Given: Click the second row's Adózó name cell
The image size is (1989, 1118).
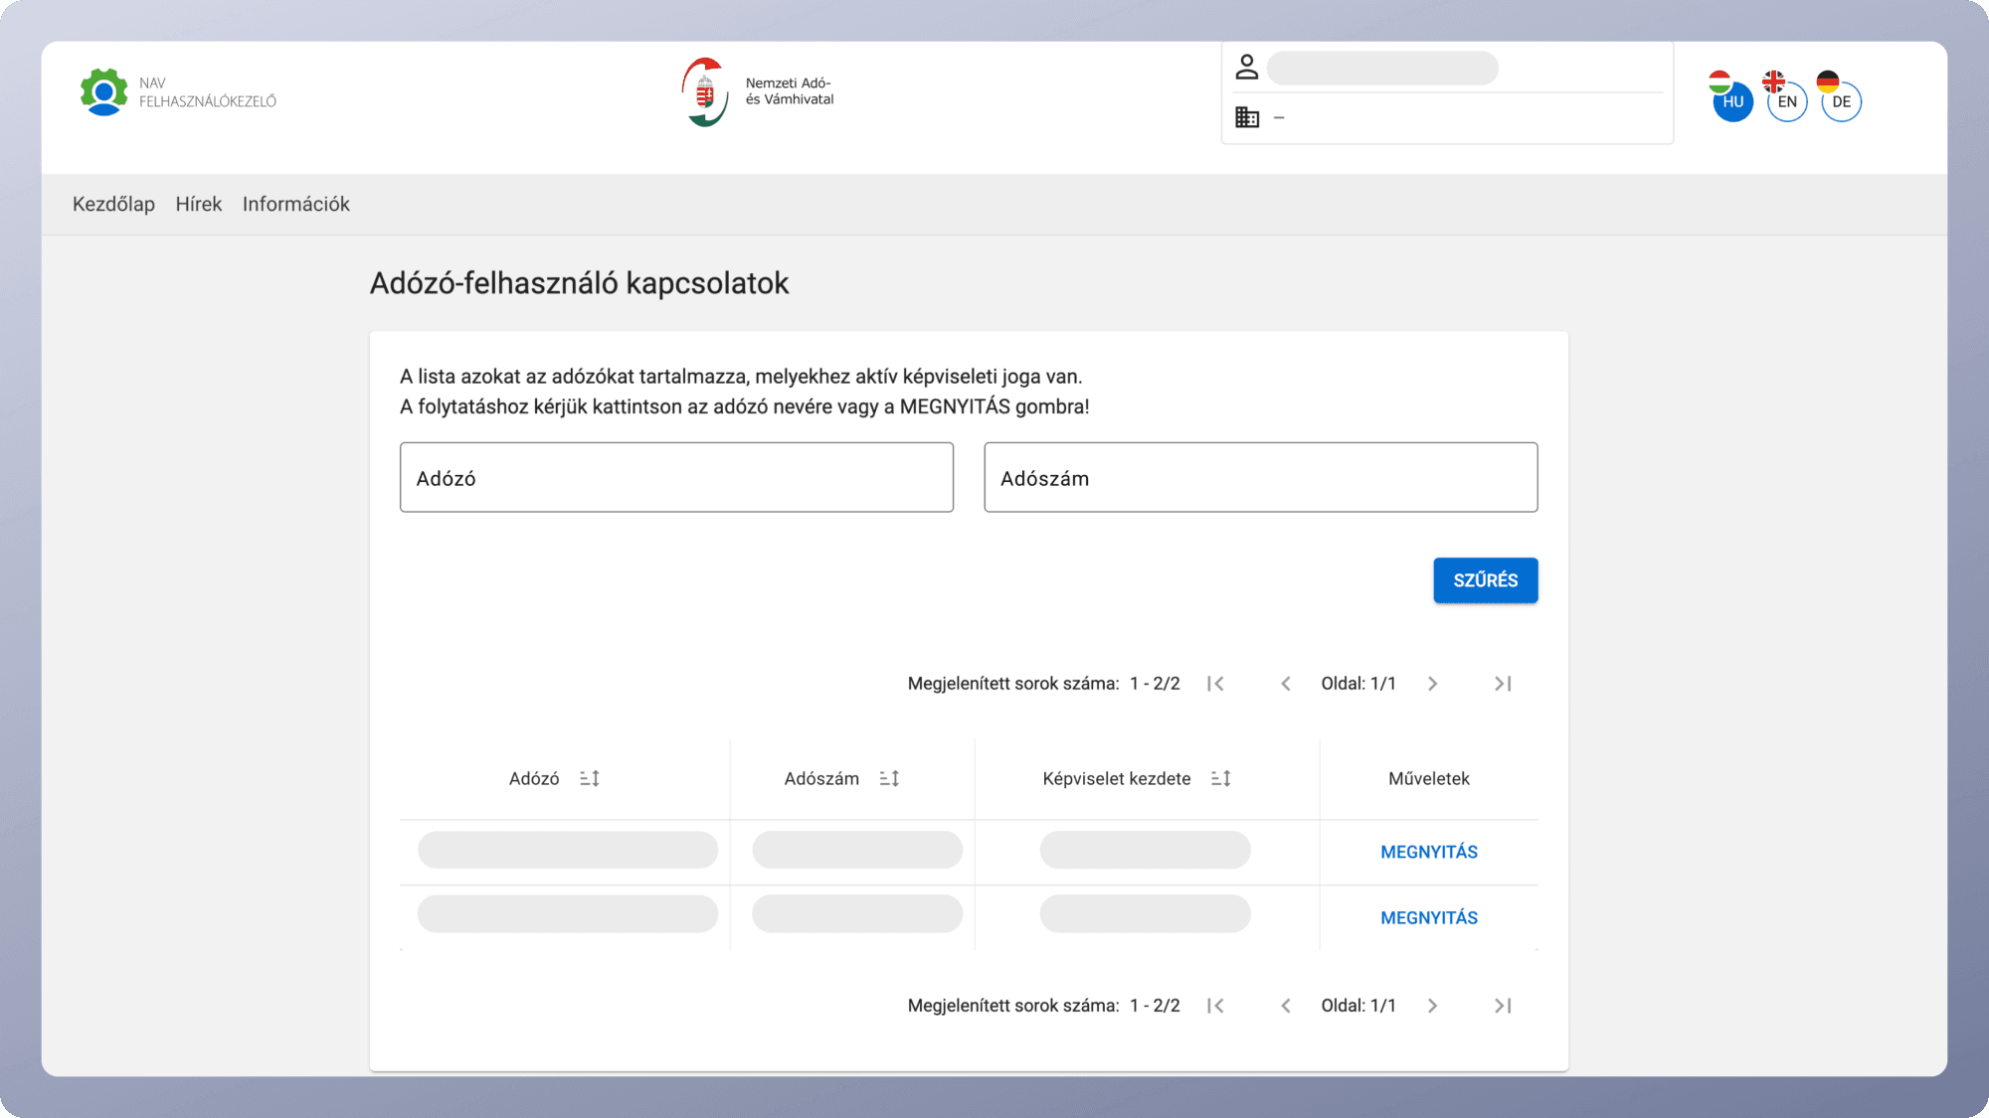Looking at the screenshot, I should (x=567, y=914).
